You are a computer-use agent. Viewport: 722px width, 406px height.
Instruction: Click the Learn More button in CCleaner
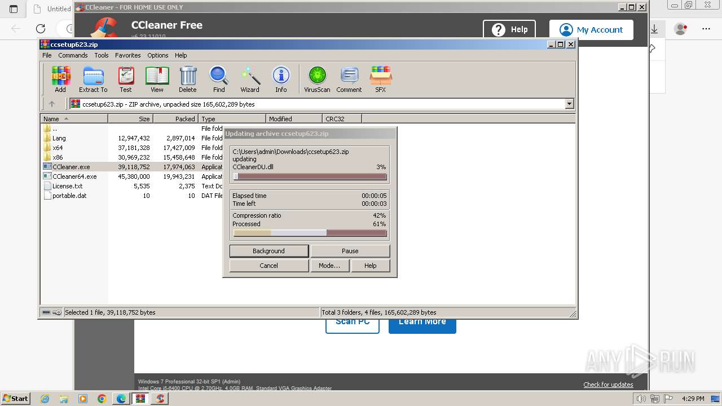tap(422, 322)
